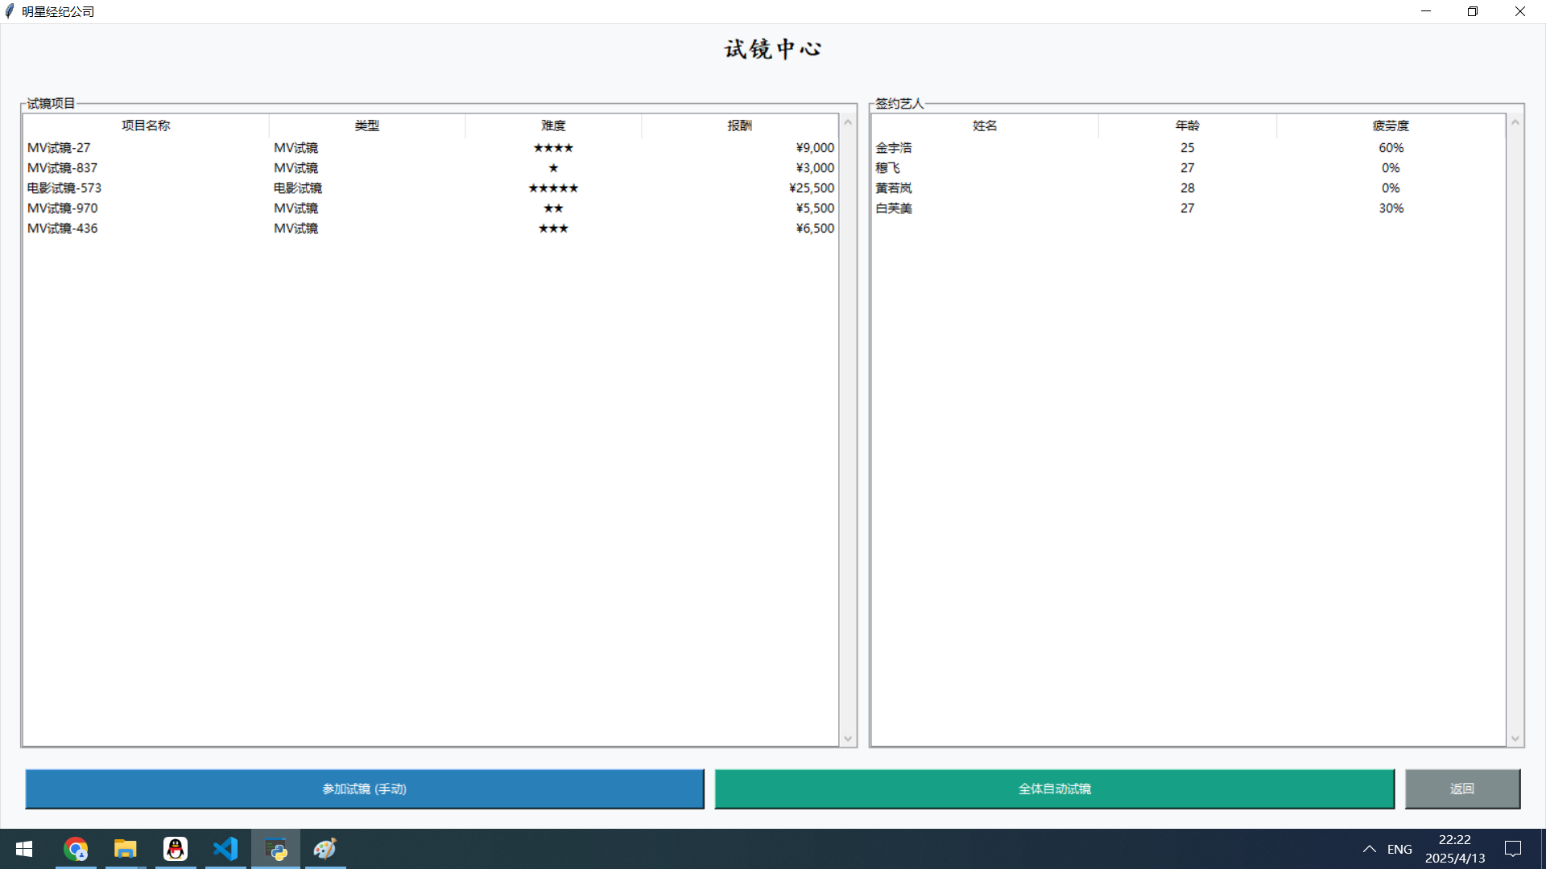This screenshot has width=1546, height=869.
Task: Click project list scrollbar down arrow
Action: (848, 739)
